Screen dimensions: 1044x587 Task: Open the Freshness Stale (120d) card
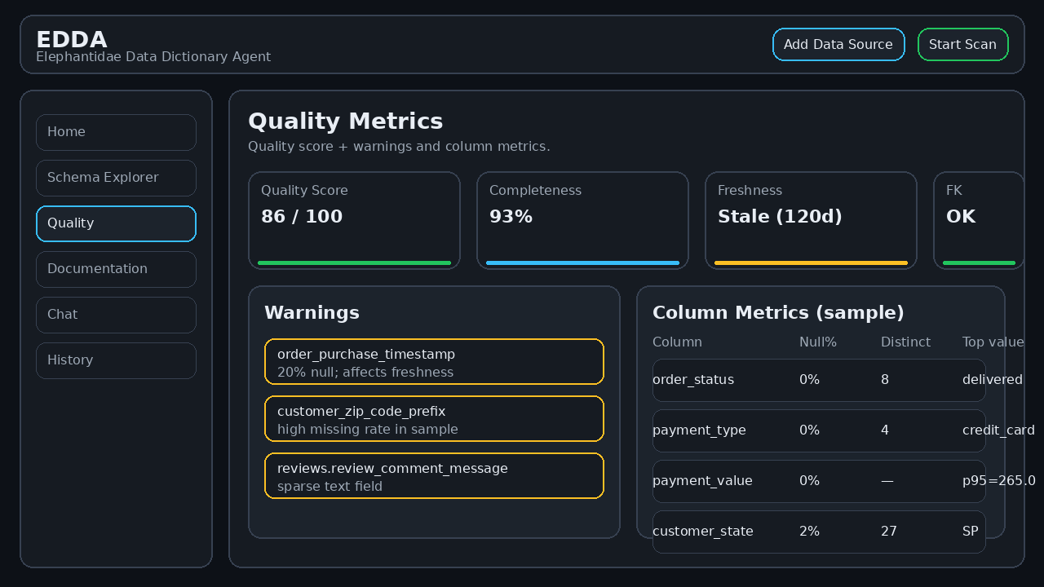coord(811,220)
